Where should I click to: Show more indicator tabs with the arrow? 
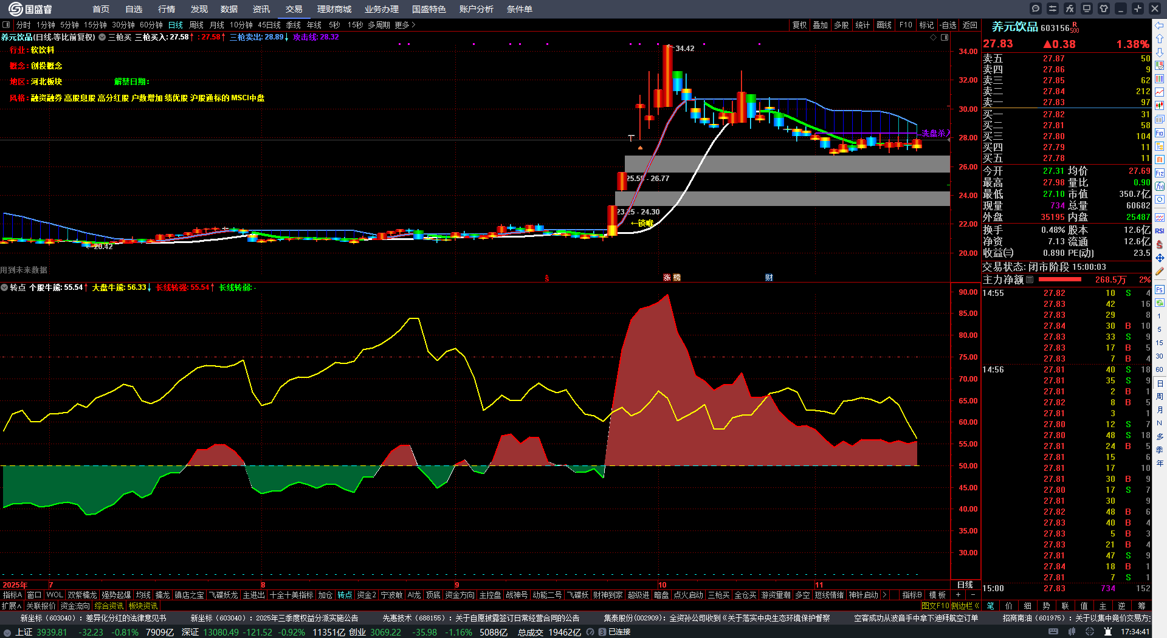(884, 595)
